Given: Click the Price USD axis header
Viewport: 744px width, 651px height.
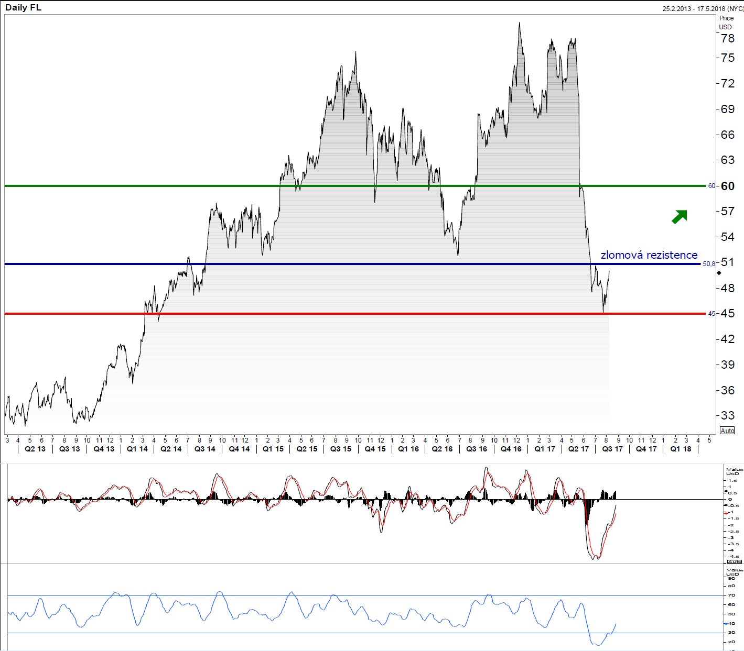Looking at the screenshot, I should click(726, 23).
